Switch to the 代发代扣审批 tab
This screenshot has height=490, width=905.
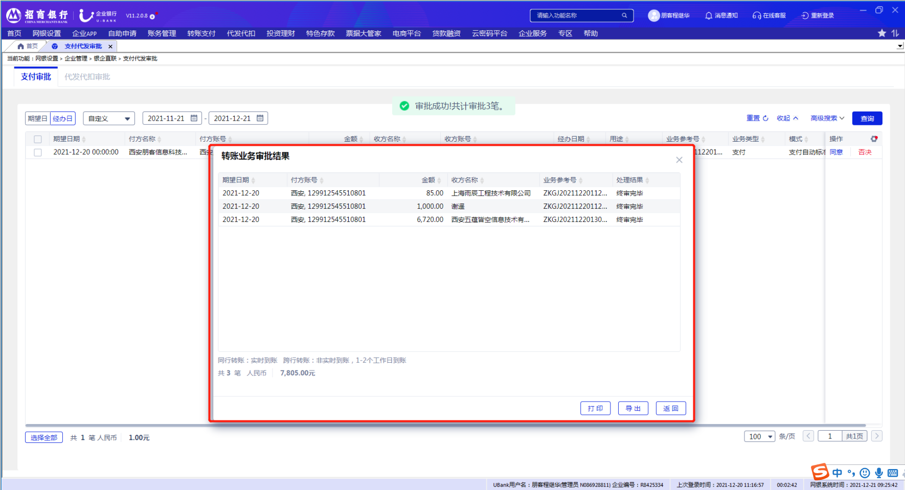(87, 77)
